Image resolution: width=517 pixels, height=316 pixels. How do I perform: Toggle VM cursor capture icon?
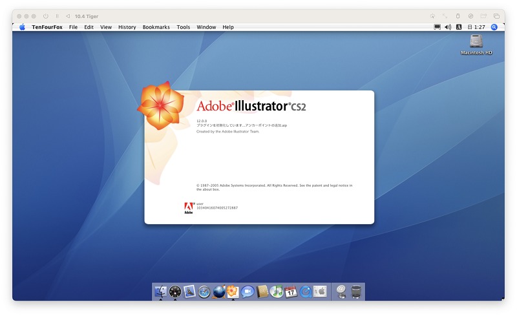(x=432, y=16)
